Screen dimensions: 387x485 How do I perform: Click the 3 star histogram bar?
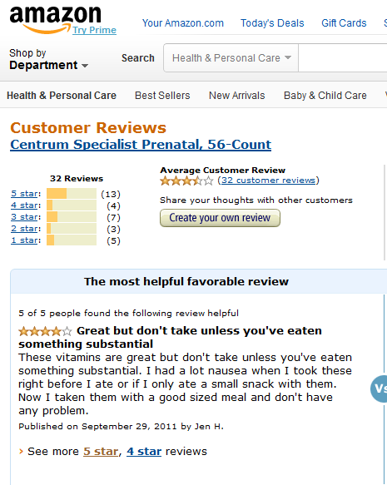(72, 217)
